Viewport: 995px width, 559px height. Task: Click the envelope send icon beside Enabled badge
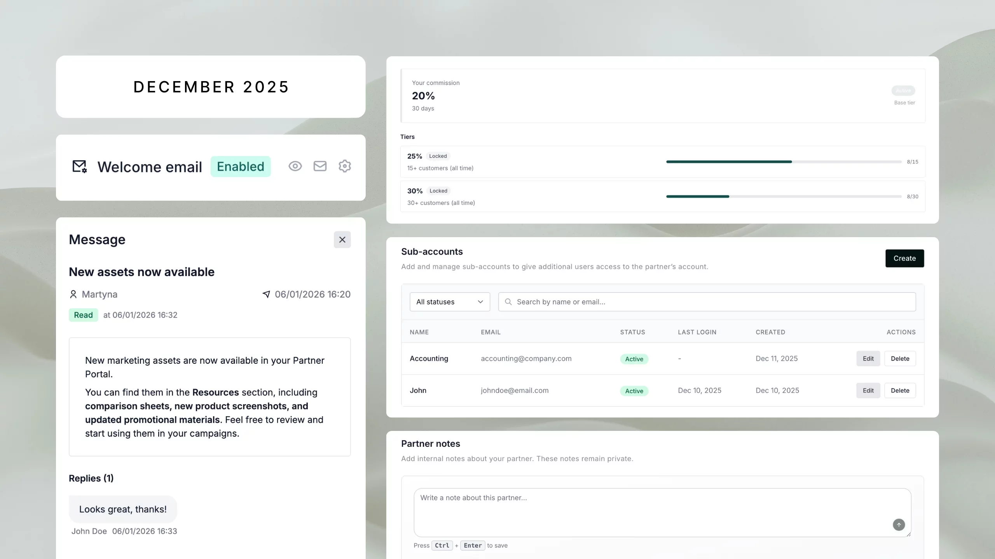pos(320,166)
